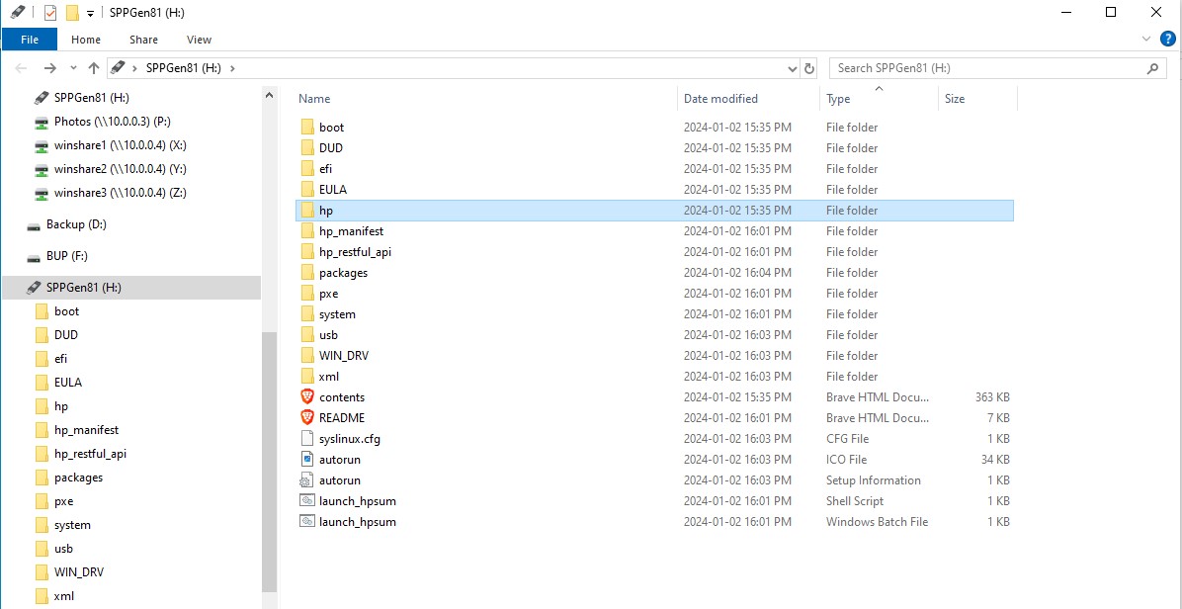Select the autorun Setup Information file
Viewport: 1182px width, 609px height.
(x=654, y=480)
